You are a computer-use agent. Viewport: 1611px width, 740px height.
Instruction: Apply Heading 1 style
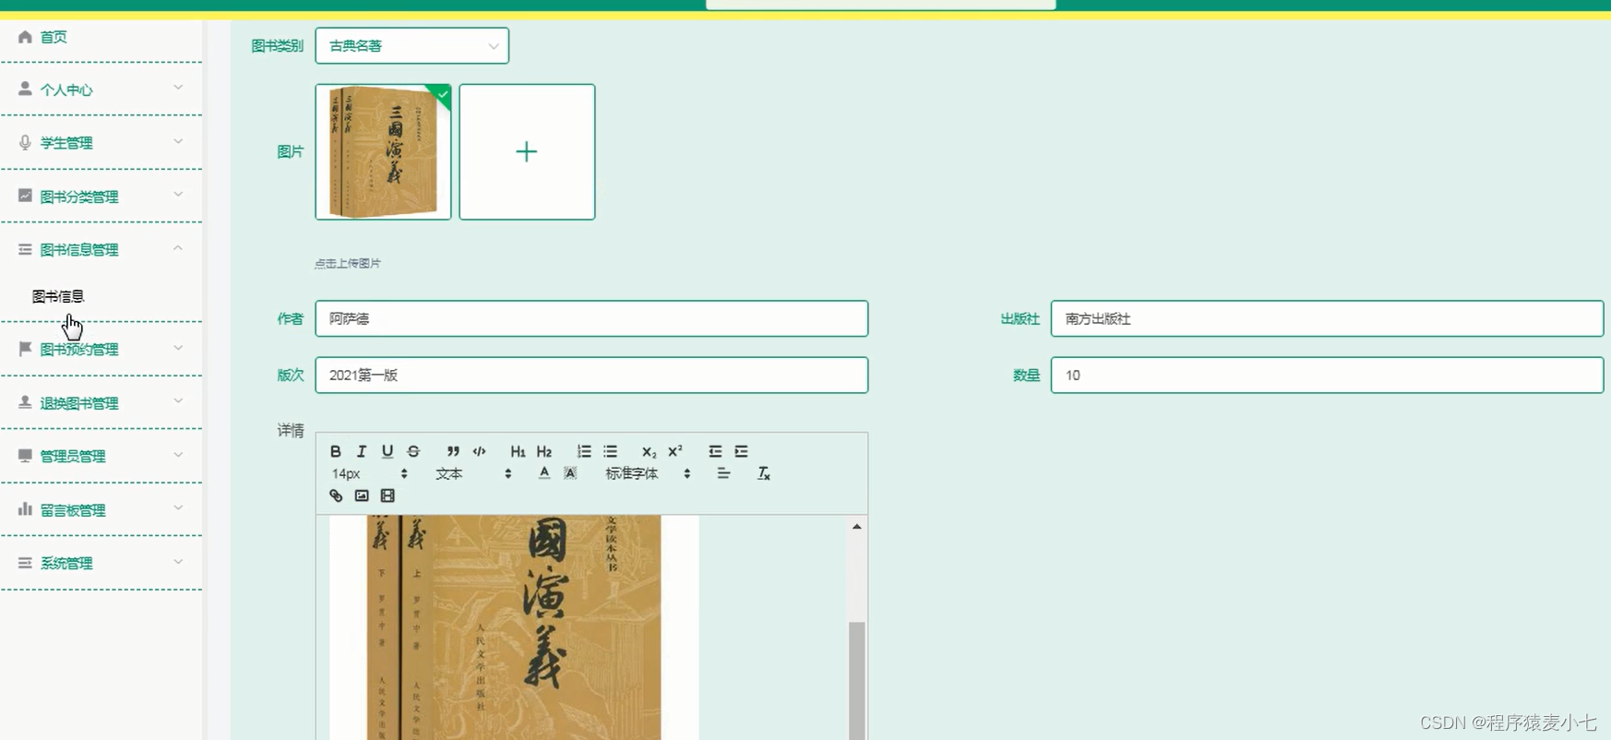[x=518, y=451]
